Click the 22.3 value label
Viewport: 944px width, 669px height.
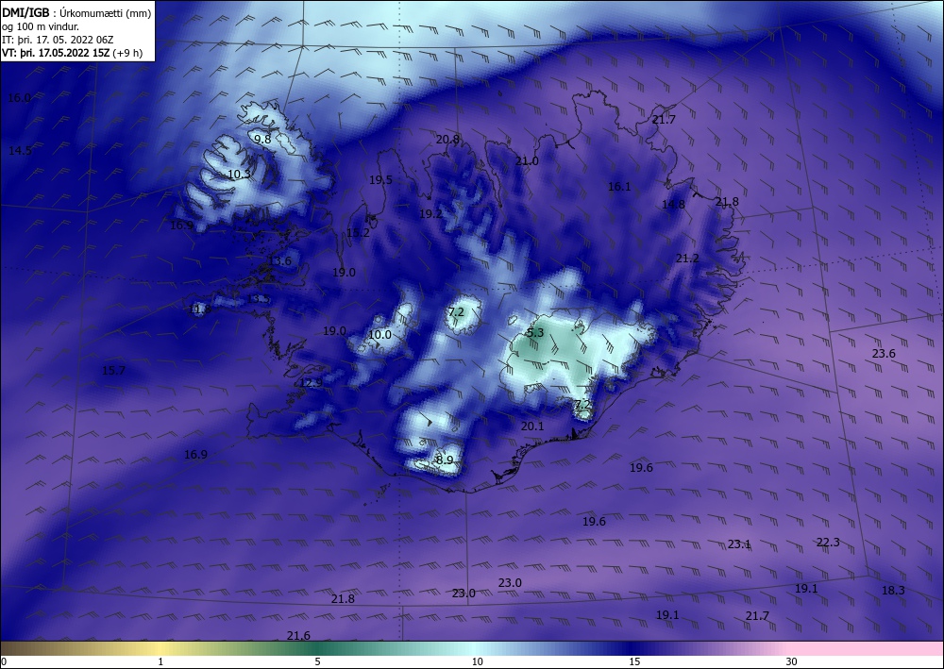coord(828,542)
